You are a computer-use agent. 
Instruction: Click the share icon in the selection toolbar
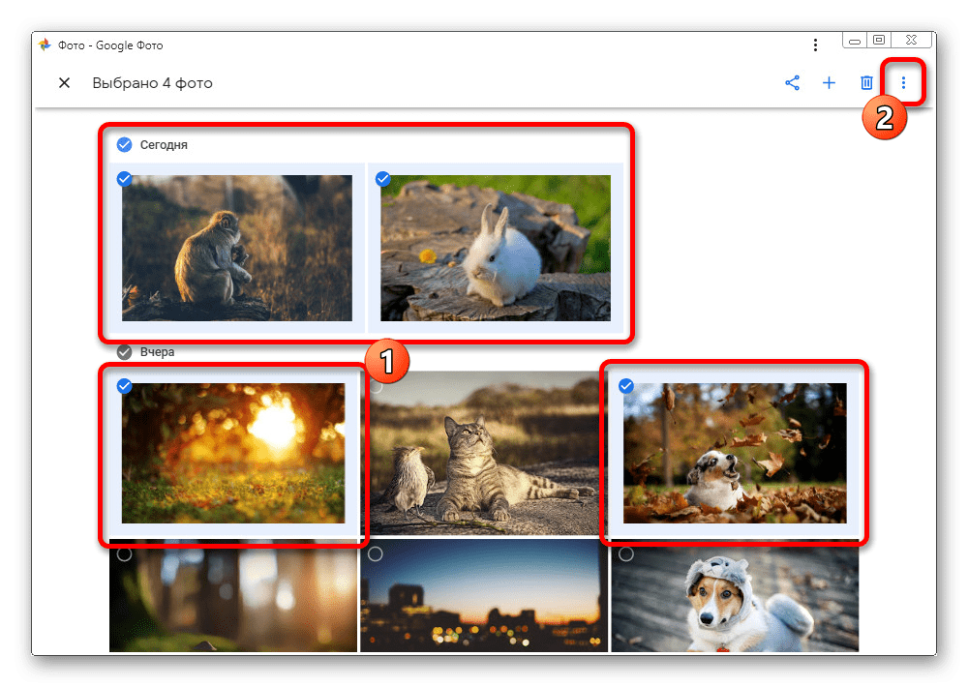[792, 83]
